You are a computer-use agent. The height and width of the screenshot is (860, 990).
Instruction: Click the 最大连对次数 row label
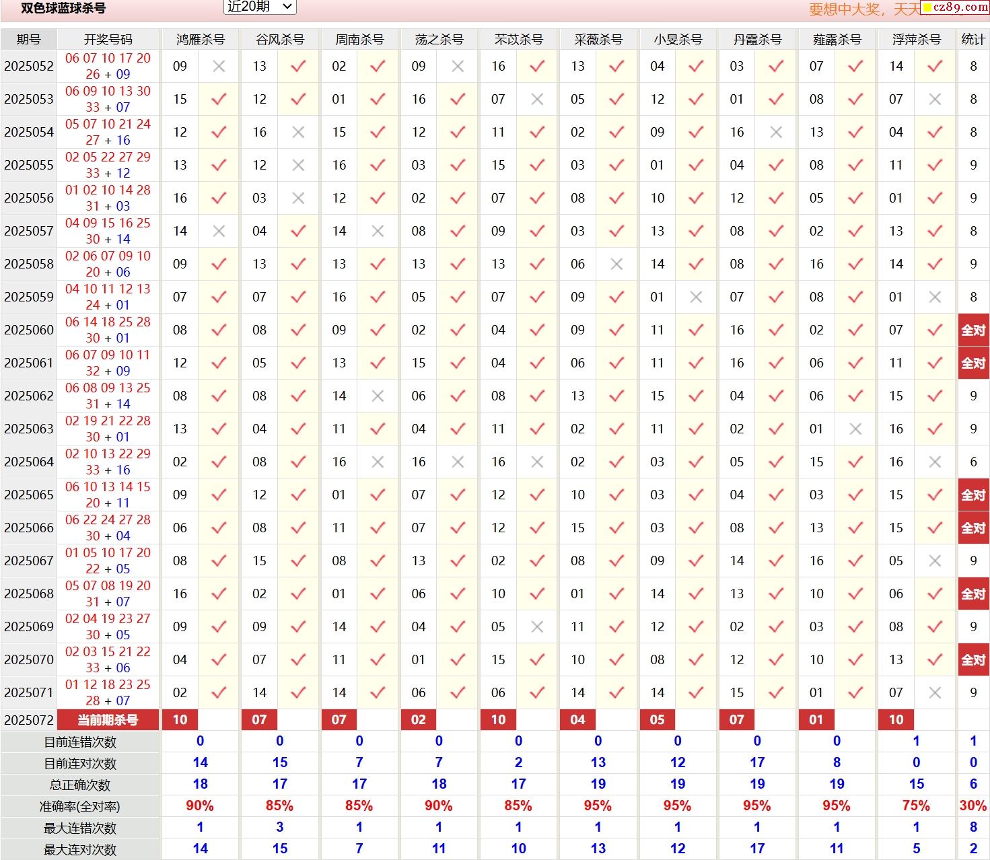tap(80, 849)
